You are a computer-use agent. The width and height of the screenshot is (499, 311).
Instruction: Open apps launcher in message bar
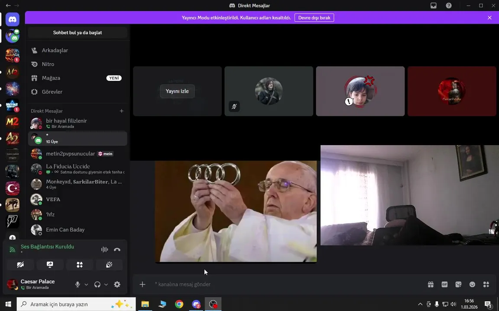[x=486, y=284]
